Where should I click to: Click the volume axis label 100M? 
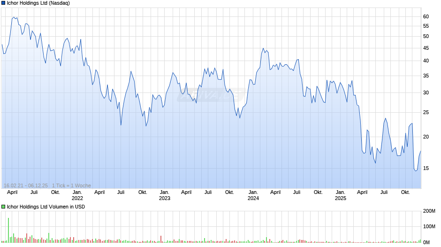(429, 226)
